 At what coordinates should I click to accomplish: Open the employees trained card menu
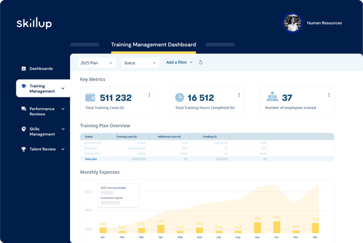[329, 95]
